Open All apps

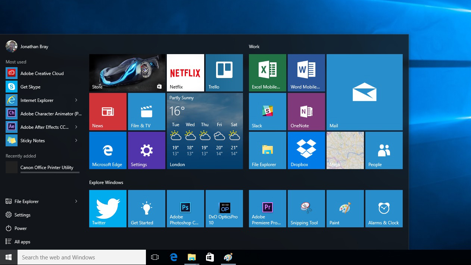(x=22, y=241)
